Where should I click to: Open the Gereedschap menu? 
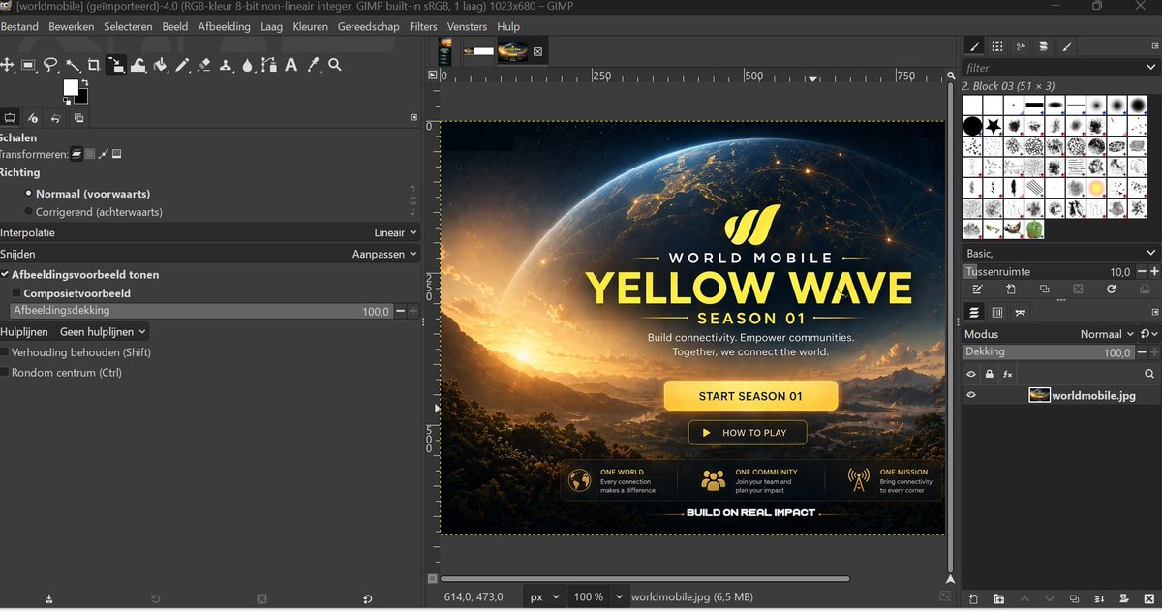368,27
